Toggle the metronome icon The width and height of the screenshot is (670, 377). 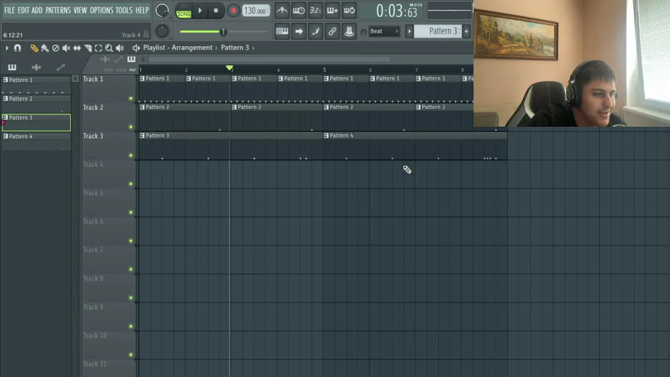[282, 10]
